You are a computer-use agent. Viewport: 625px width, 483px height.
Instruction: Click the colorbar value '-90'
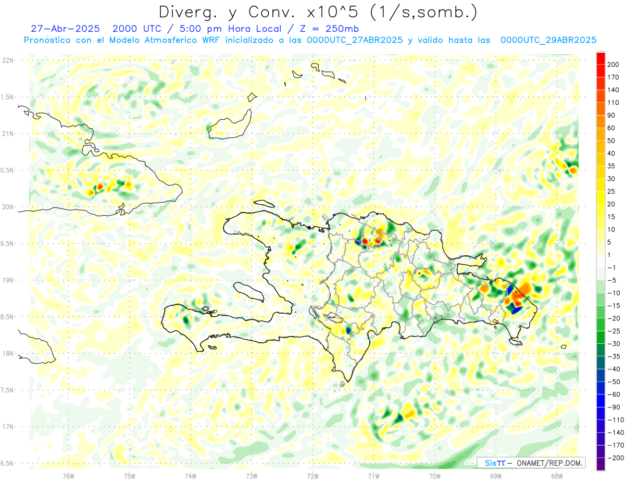tap(614, 407)
